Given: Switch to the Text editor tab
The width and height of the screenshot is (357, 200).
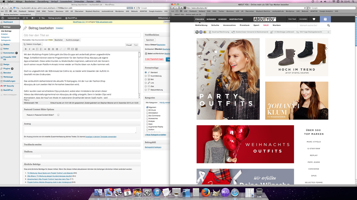Looking at the screenshot, I should pos(136,45).
